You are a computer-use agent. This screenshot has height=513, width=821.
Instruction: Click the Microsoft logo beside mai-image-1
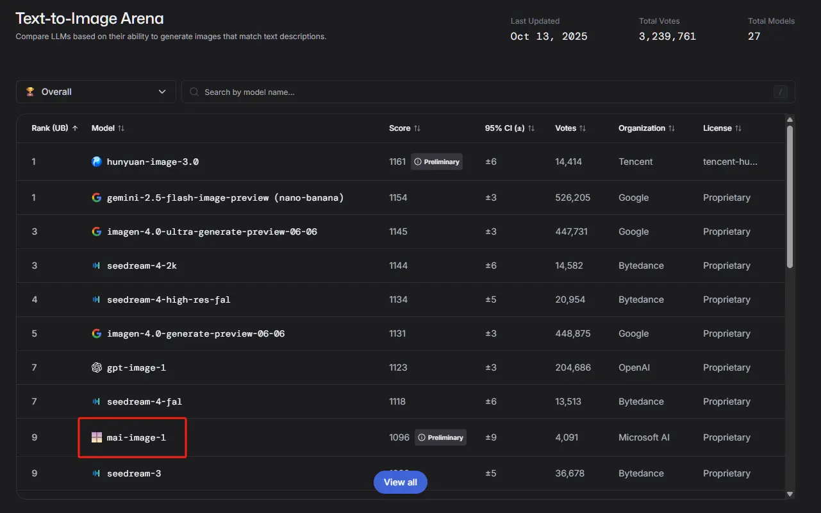coord(97,437)
